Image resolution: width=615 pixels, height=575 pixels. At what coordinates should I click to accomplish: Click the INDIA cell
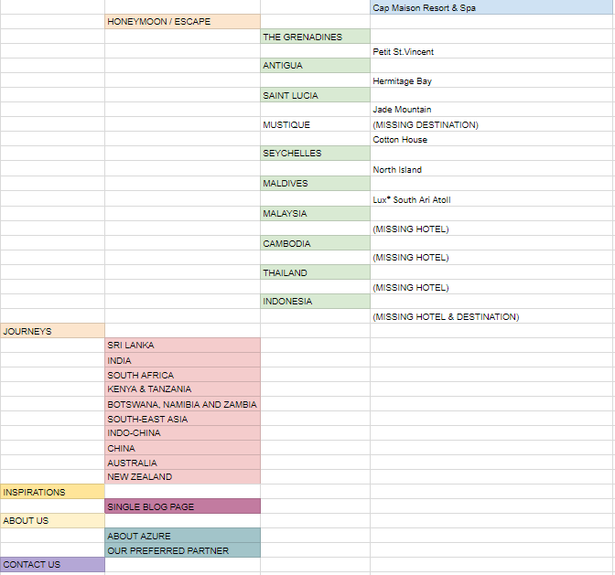click(x=182, y=360)
